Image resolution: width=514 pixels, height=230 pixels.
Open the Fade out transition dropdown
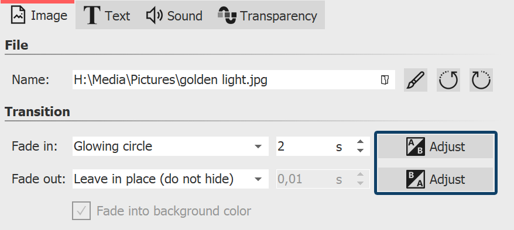click(x=170, y=179)
